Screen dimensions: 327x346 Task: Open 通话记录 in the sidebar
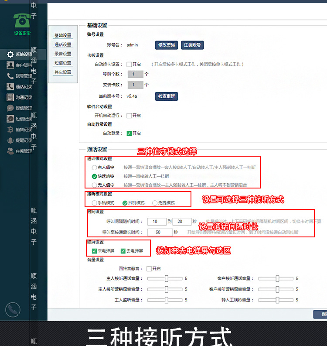[24, 87]
